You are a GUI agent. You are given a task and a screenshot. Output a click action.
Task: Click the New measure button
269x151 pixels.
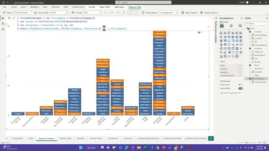coord(190,13)
